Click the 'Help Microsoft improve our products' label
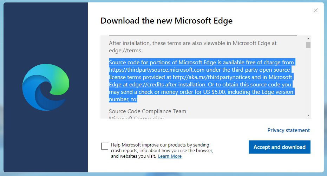327x176 pixels. 162,150
